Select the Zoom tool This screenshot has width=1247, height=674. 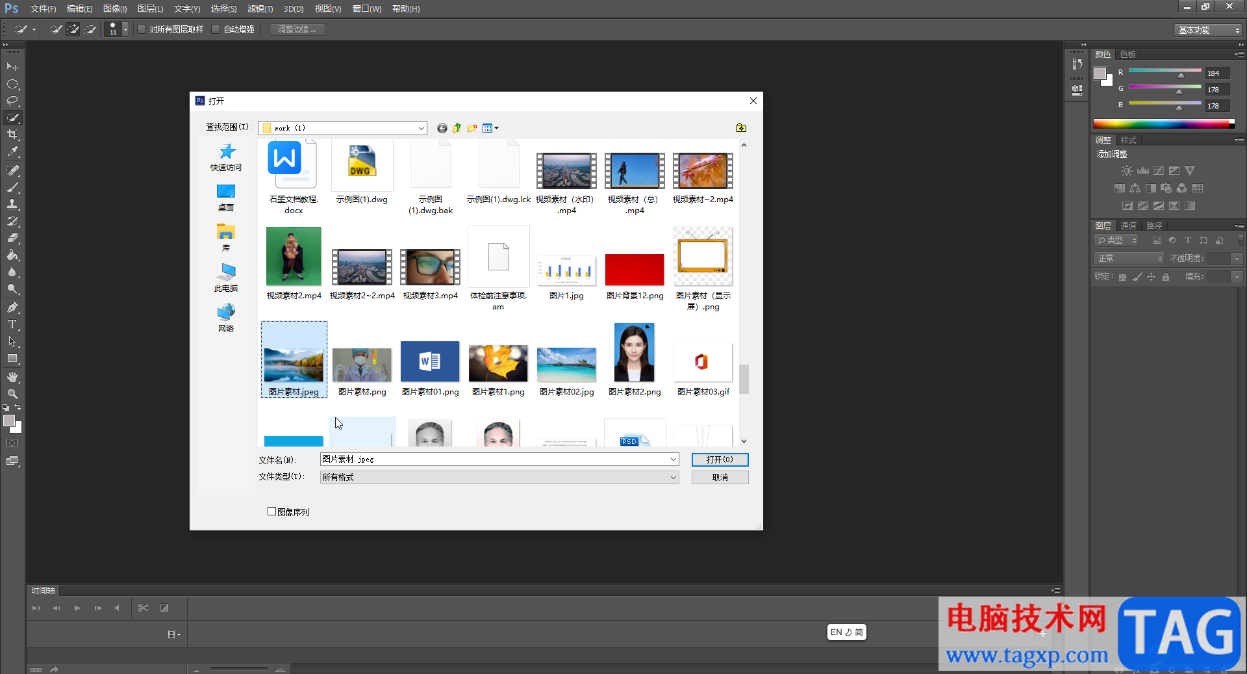(x=12, y=394)
